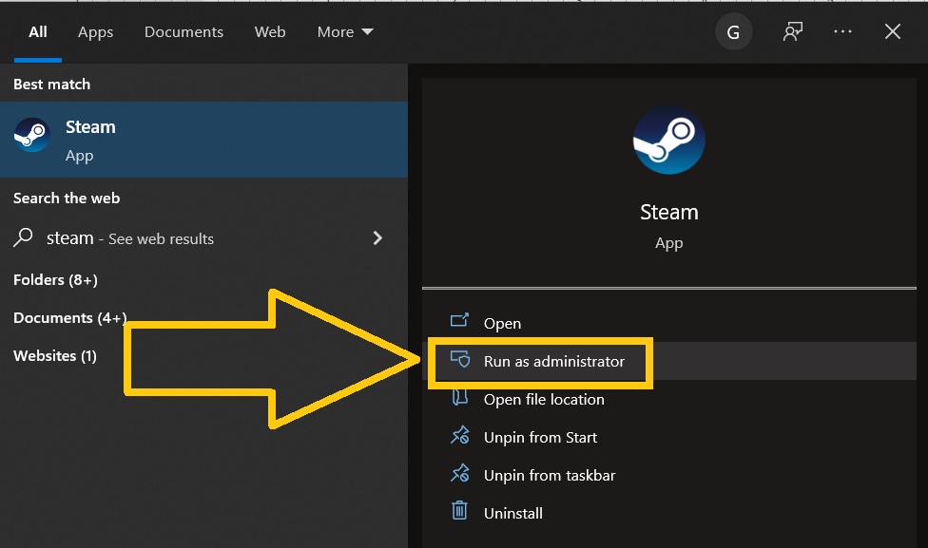Open the feedback icon near the top right
This screenshot has height=548, width=928.
click(792, 31)
